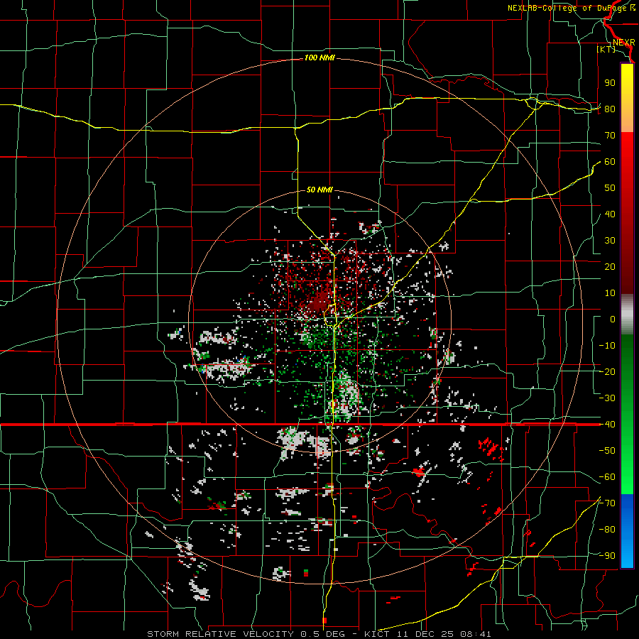The width and height of the screenshot is (639, 639).
Task: Click the "-20" scale label
Action: click(x=607, y=371)
